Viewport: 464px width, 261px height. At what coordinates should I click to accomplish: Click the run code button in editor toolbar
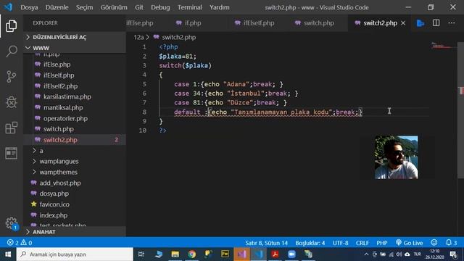coord(420,23)
